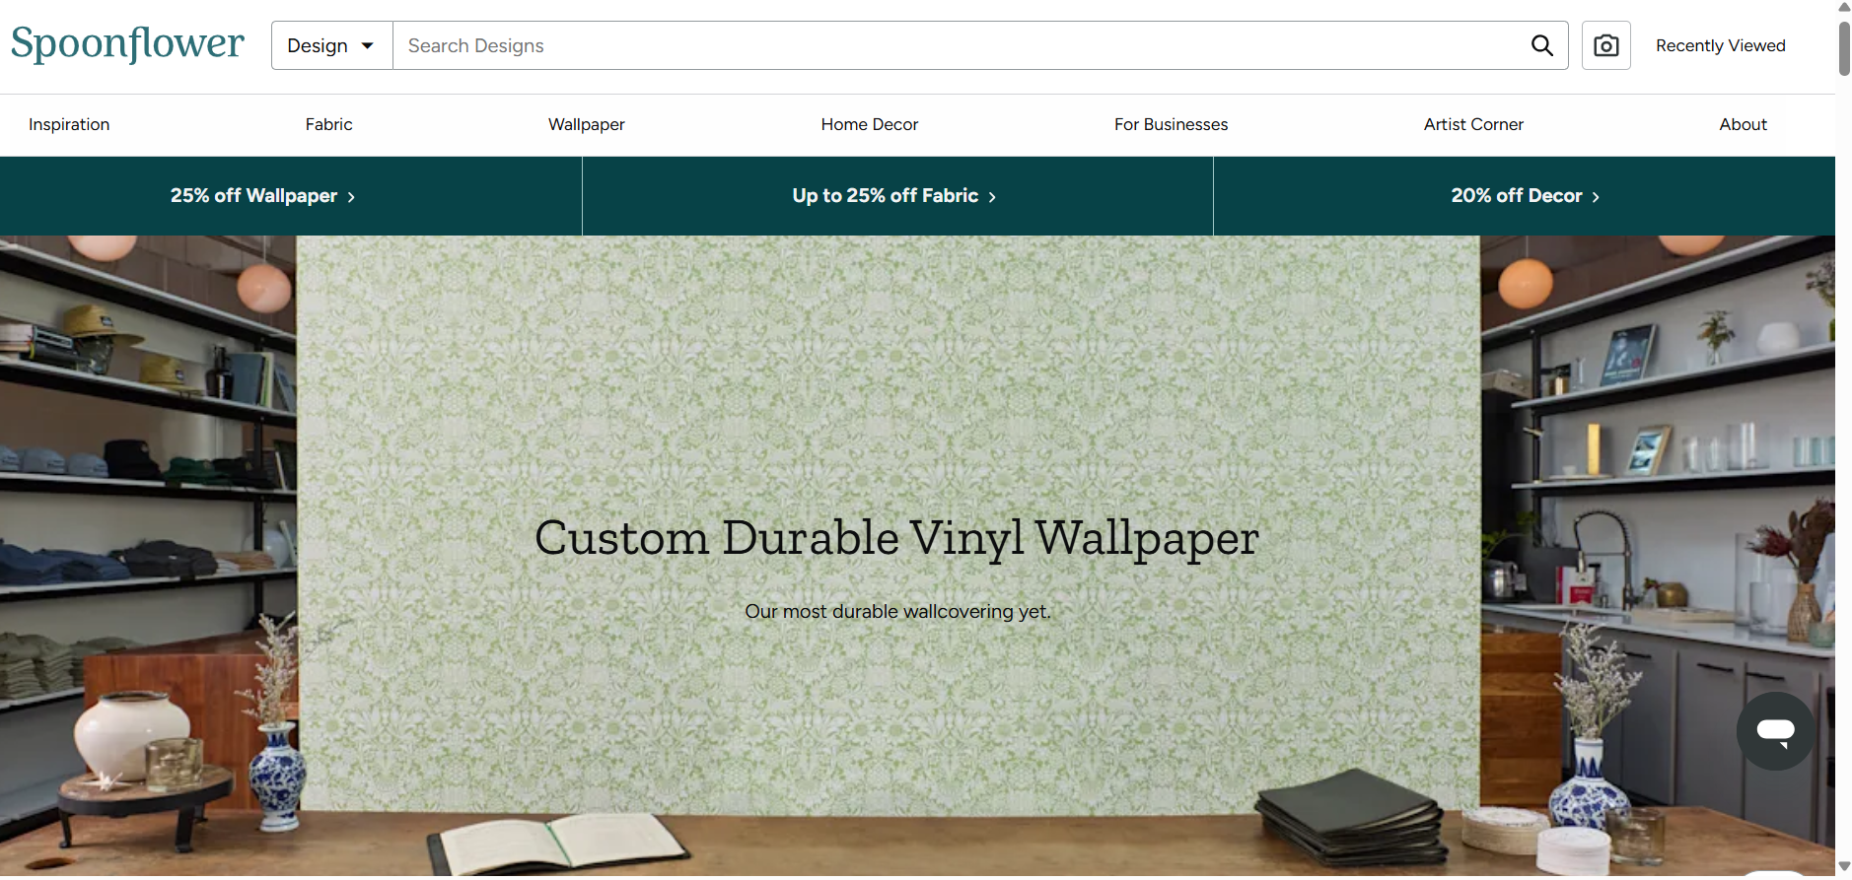Select the Inspiration menu item
This screenshot has width=1852, height=880.
69,124
